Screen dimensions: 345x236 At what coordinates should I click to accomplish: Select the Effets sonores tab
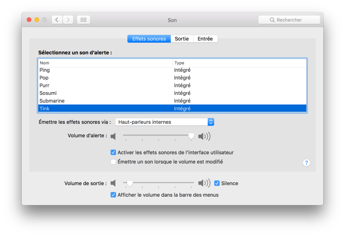click(149, 39)
